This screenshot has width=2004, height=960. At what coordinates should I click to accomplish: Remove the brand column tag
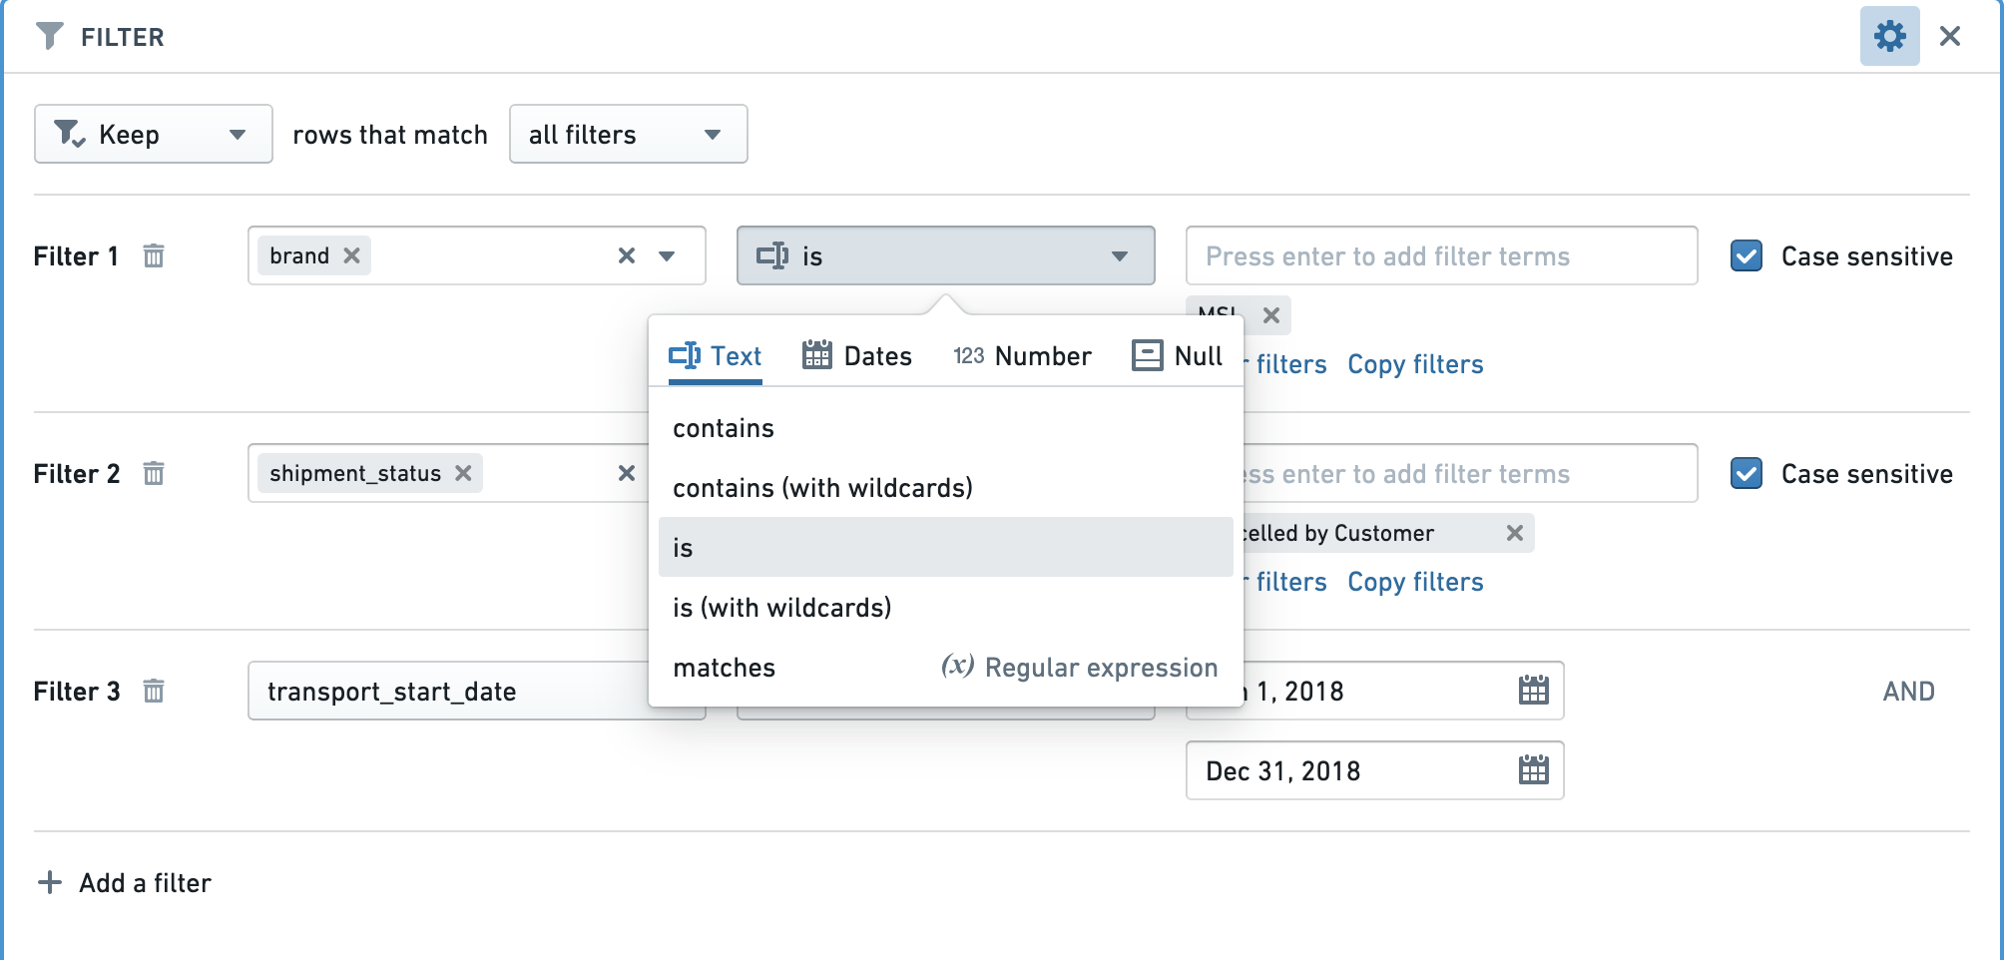(351, 255)
